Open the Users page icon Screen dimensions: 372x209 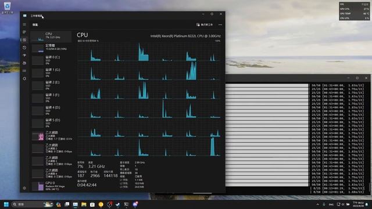click(x=24, y=63)
